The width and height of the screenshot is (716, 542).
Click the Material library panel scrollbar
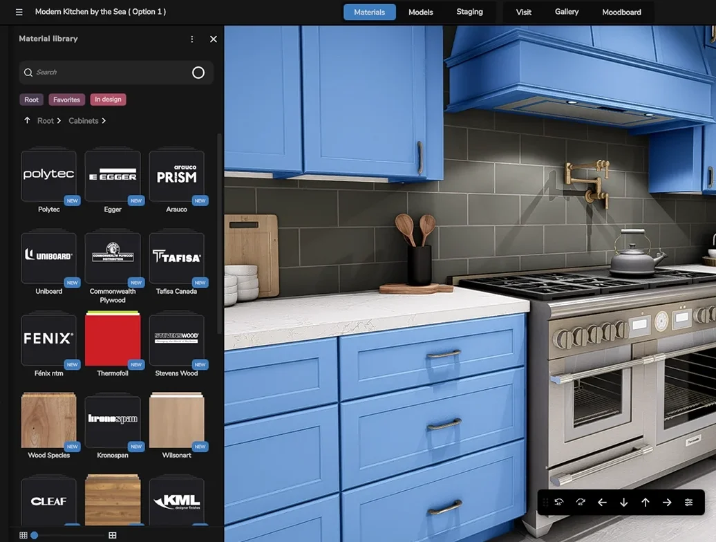tap(219, 233)
